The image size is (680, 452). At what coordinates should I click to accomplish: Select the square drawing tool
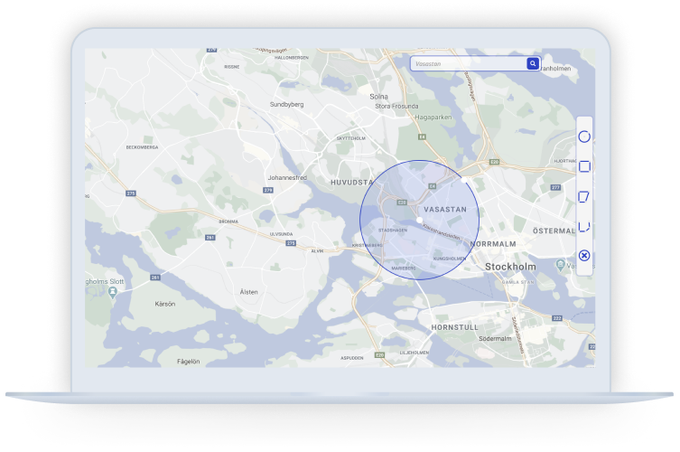584,166
